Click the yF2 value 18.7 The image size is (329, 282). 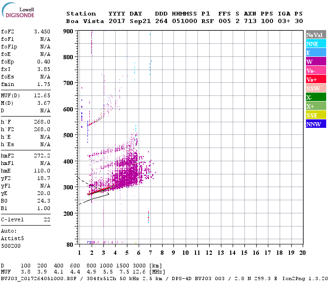point(44,178)
